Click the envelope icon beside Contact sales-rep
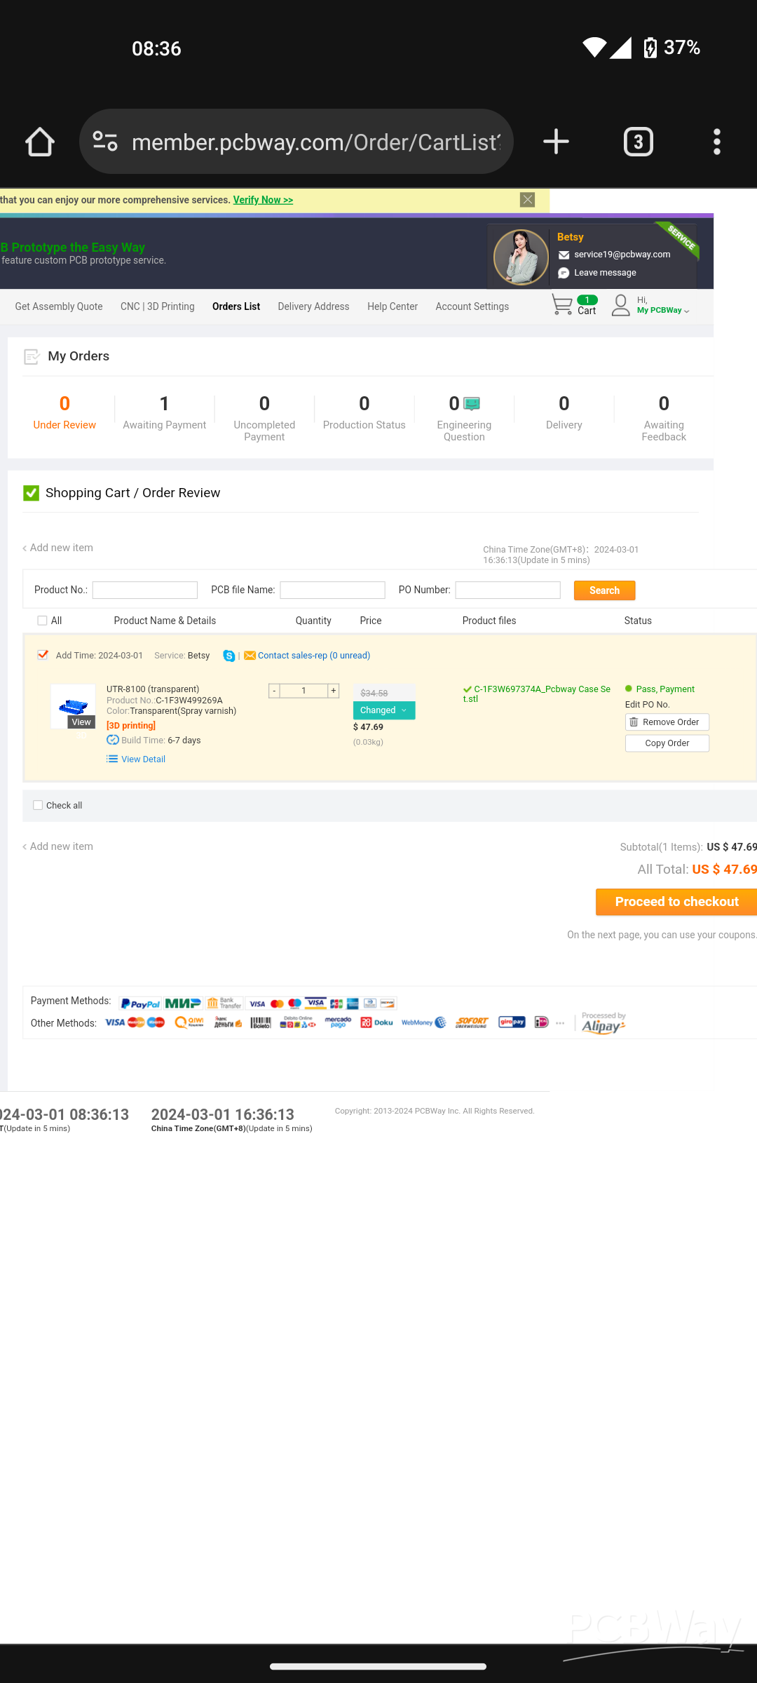The width and height of the screenshot is (757, 1683). (250, 656)
